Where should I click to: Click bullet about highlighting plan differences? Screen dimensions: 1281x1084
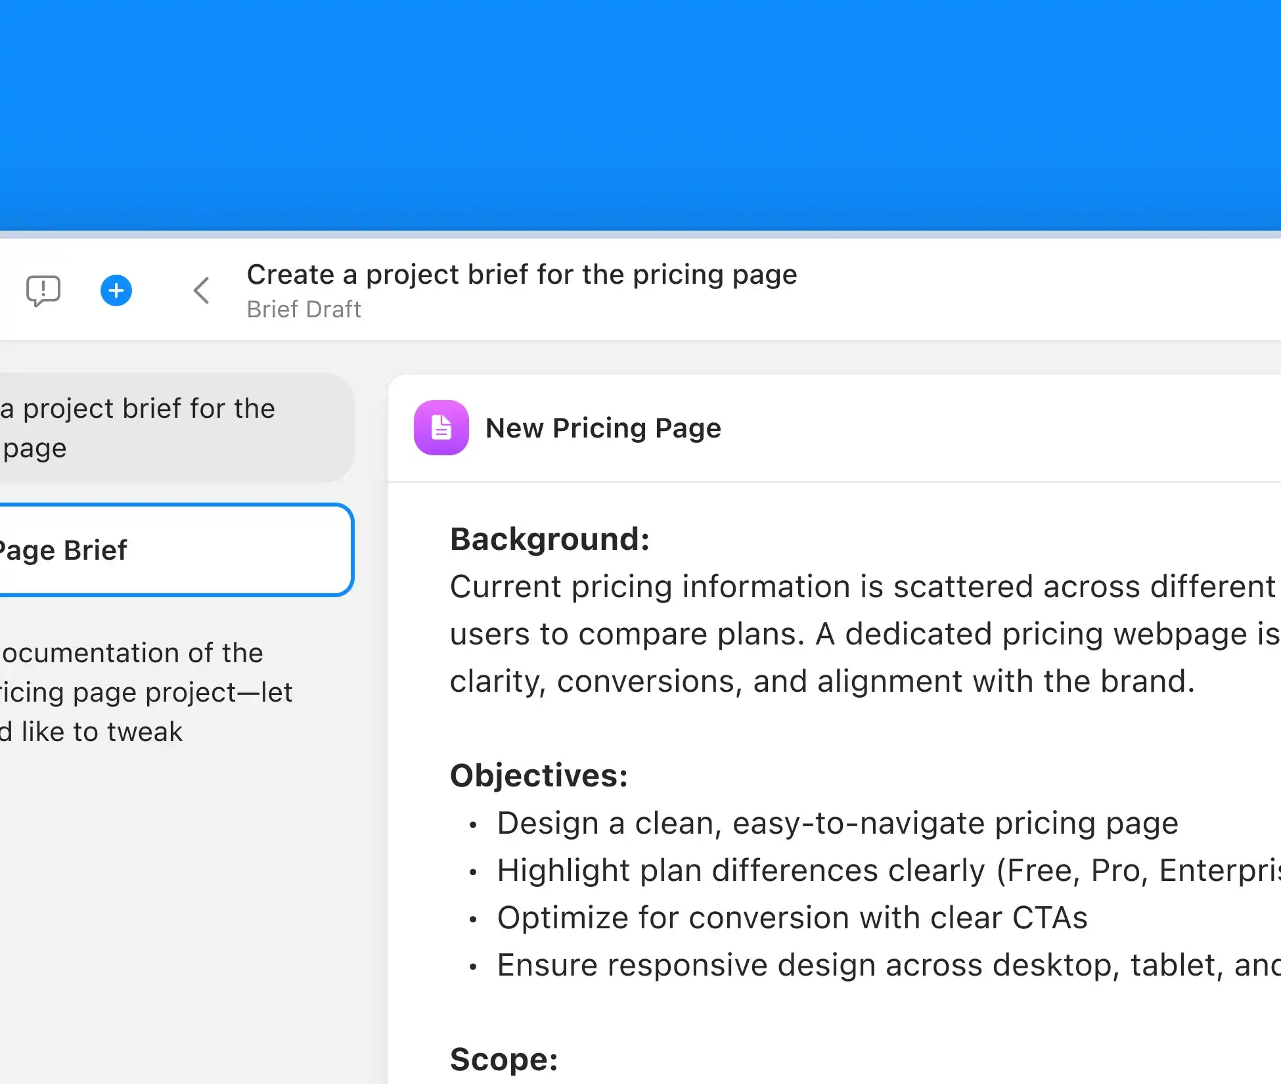click(887, 871)
